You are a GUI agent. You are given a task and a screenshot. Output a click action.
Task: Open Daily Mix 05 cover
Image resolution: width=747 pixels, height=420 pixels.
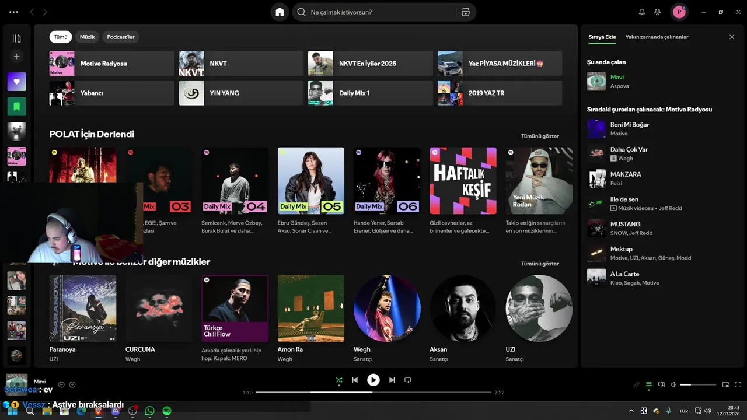(311, 181)
